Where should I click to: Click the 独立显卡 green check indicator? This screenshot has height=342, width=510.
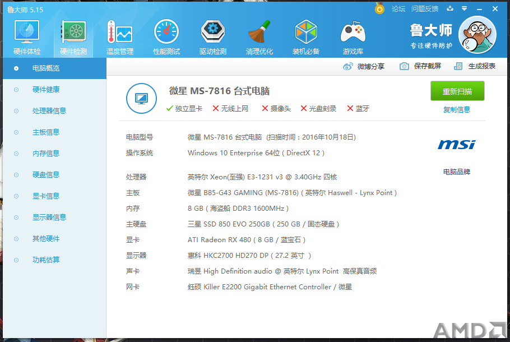(184, 108)
